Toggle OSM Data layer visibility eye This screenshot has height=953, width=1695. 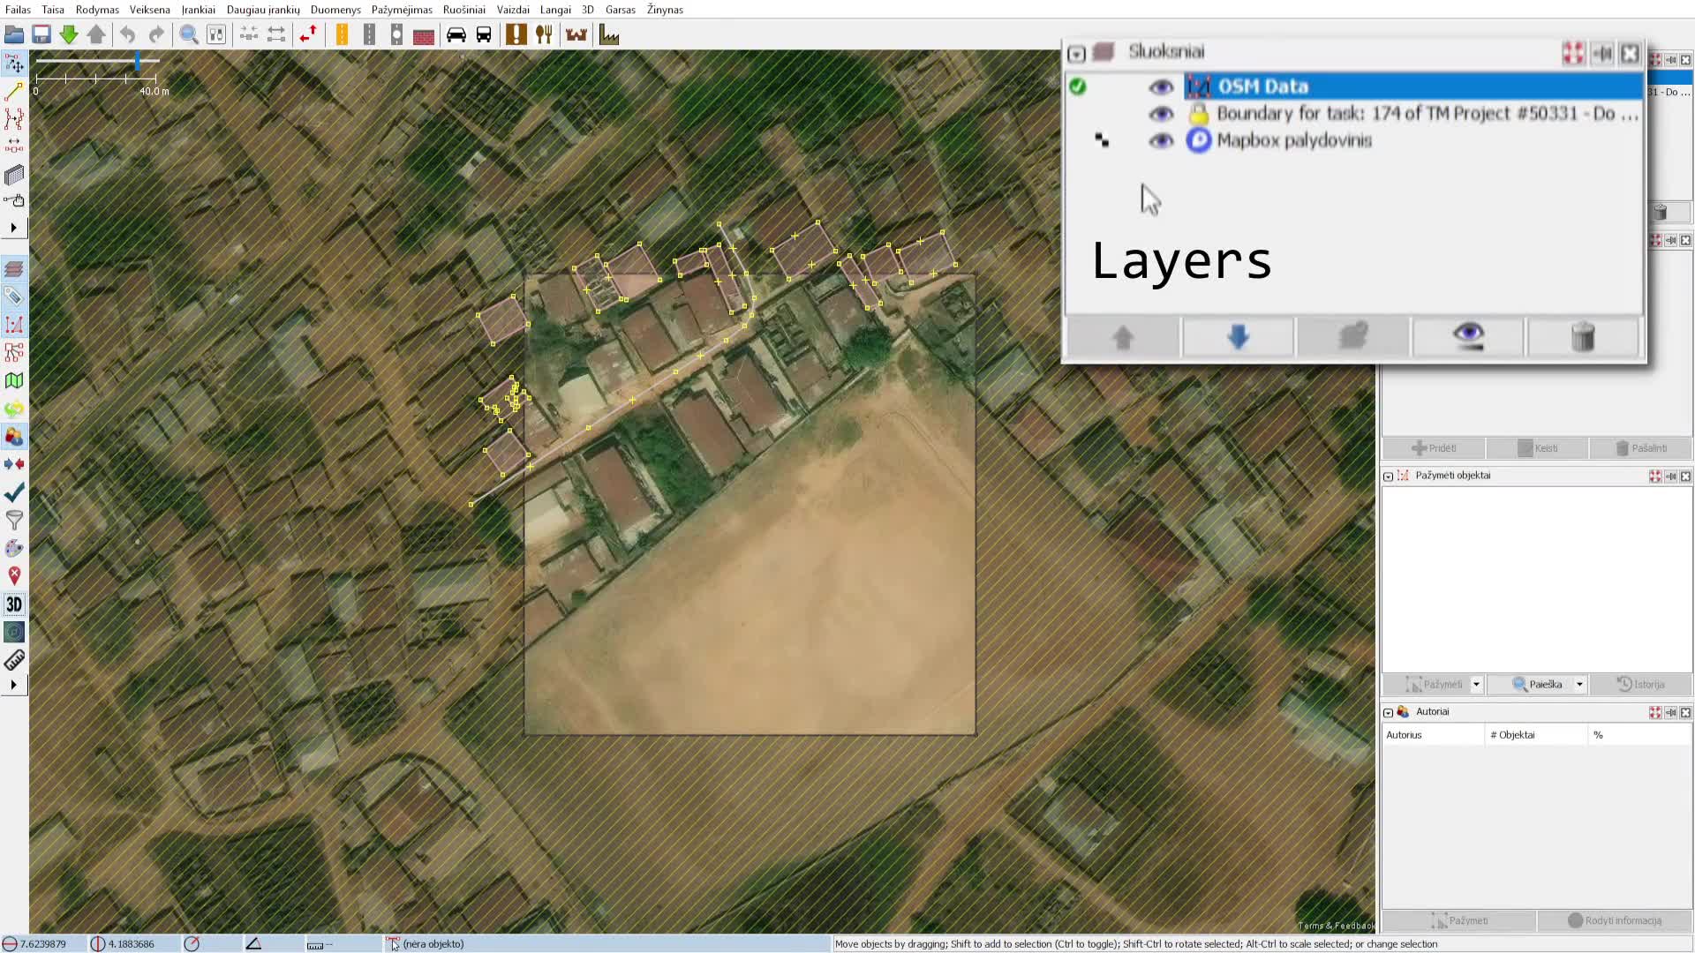tap(1161, 86)
